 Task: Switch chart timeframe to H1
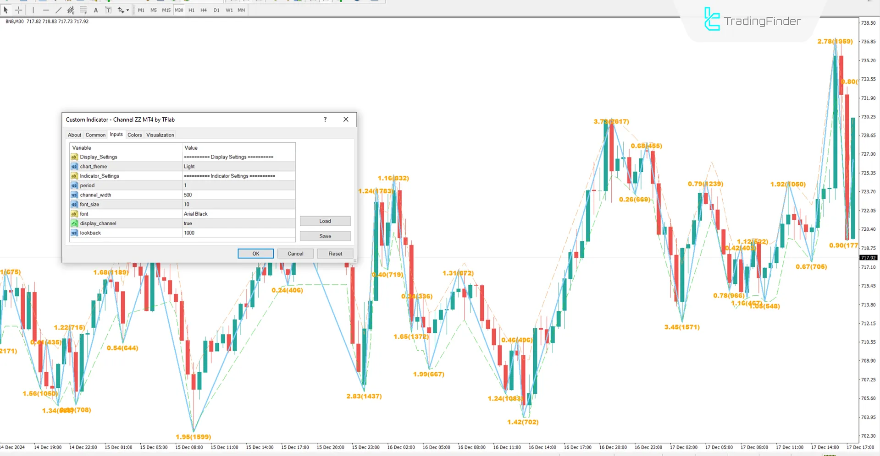click(x=191, y=10)
